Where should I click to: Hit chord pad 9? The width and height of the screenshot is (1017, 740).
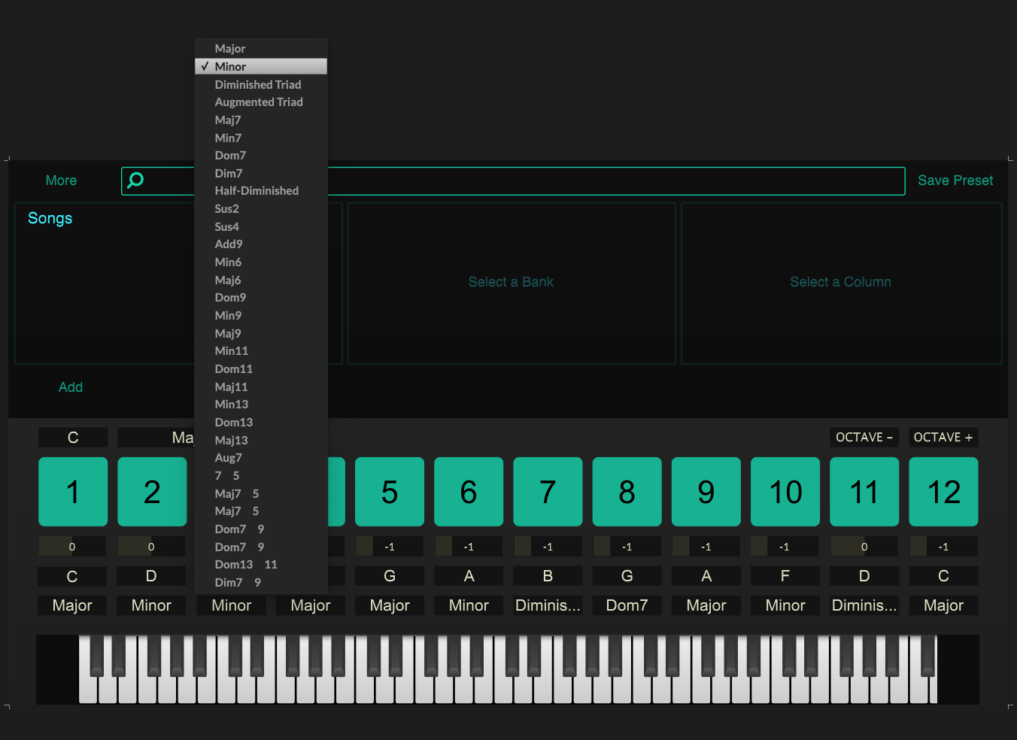706,492
